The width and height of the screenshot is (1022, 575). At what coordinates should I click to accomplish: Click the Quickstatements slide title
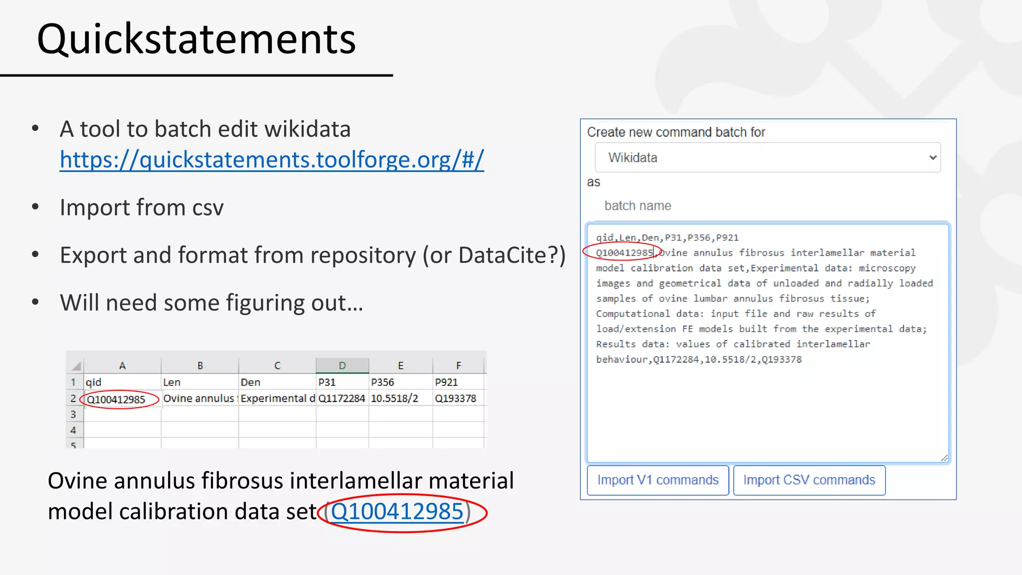pyautogui.click(x=196, y=39)
